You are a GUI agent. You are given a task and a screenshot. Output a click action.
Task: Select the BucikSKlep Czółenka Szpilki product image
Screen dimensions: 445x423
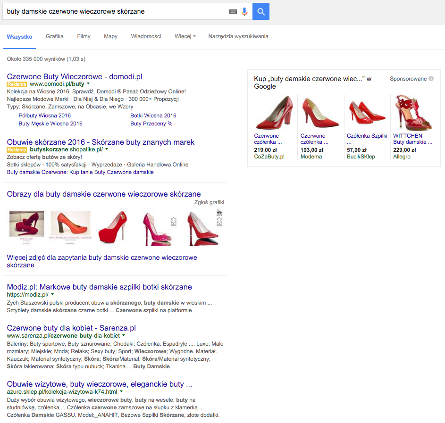click(x=367, y=113)
